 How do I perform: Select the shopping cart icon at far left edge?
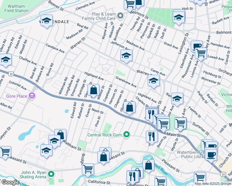pos(4,152)
